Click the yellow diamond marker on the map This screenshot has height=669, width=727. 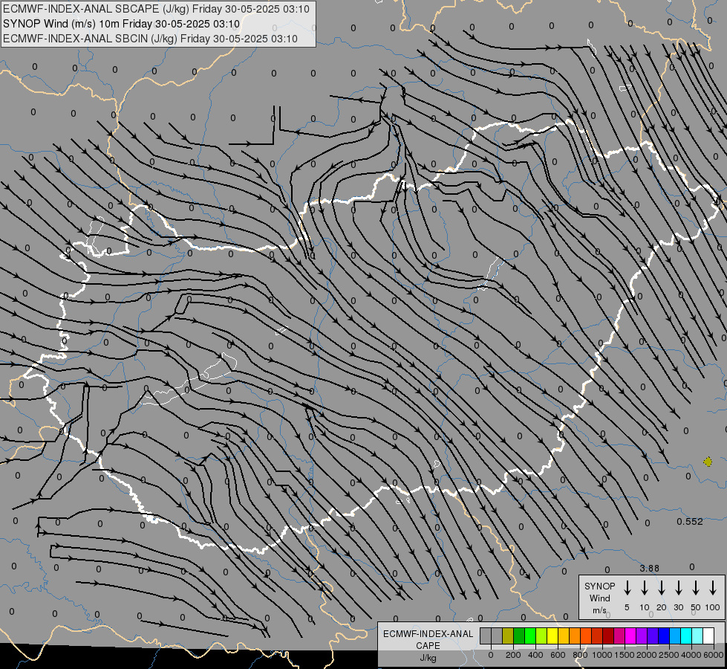tap(708, 462)
